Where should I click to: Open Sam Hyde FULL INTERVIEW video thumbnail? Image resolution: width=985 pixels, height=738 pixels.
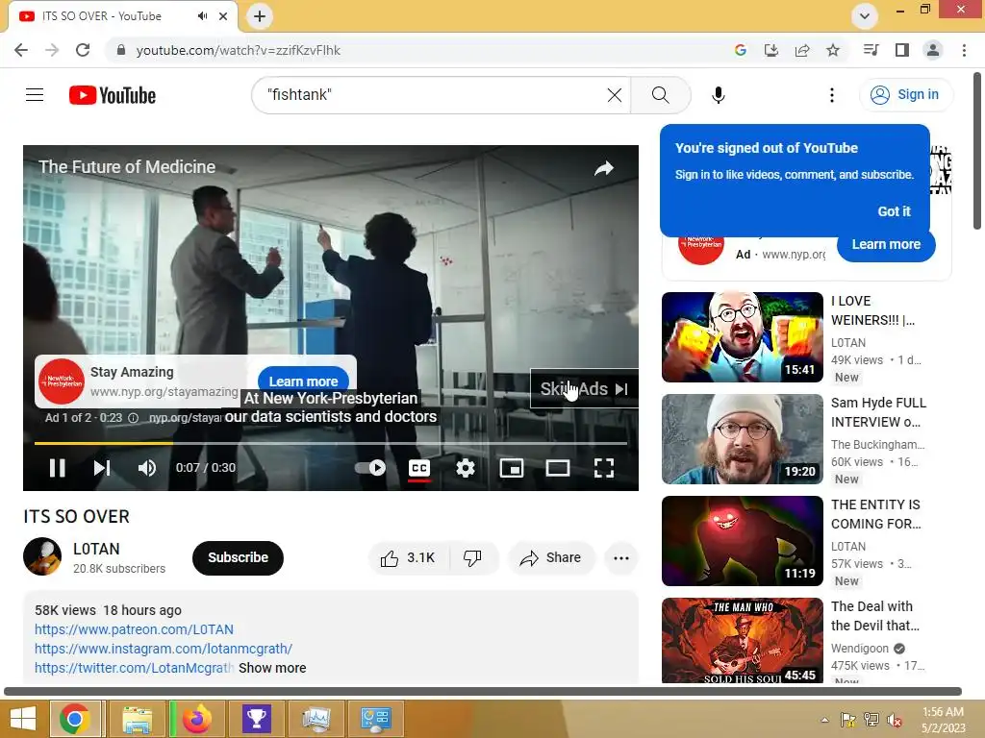(x=742, y=438)
